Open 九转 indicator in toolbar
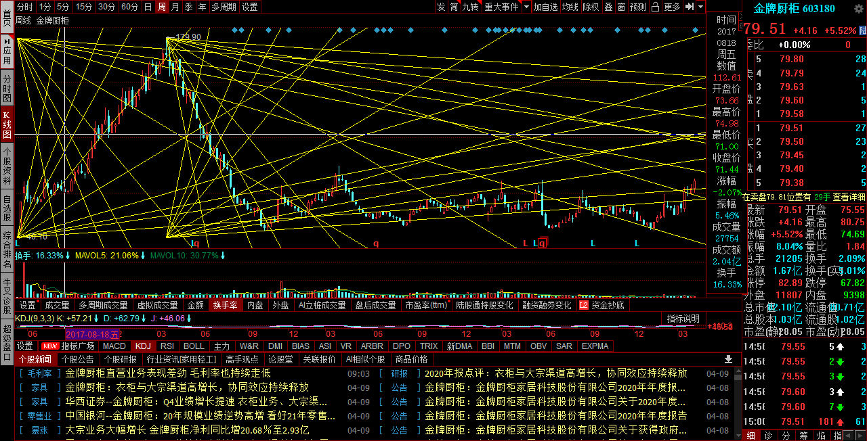The image size is (867, 441). (471, 7)
